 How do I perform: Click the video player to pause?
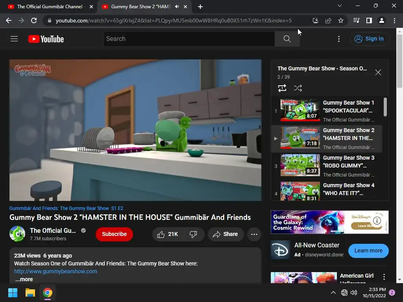tap(135, 130)
